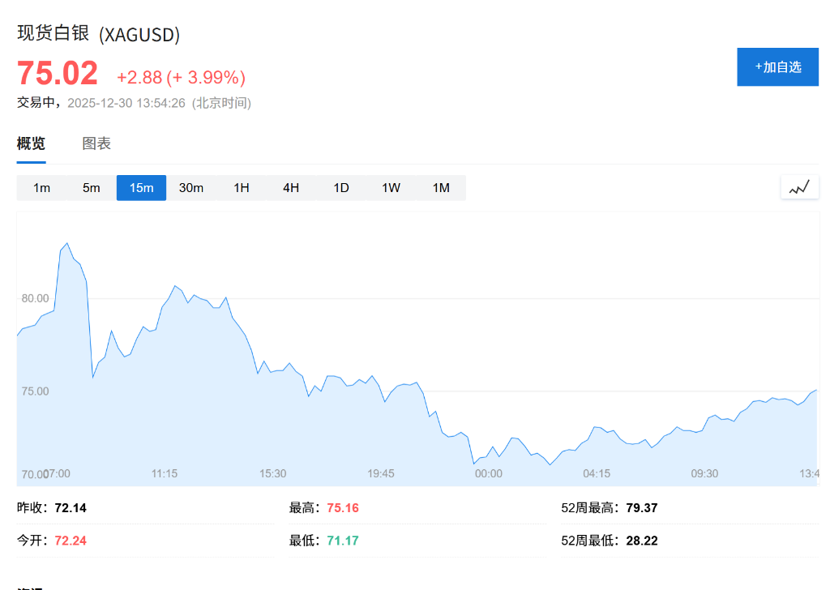Select the 15m timeframe
Image resolution: width=830 pixels, height=590 pixels.
[141, 187]
